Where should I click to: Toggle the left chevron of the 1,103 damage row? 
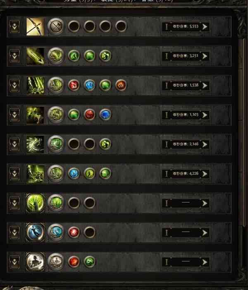click(14, 115)
